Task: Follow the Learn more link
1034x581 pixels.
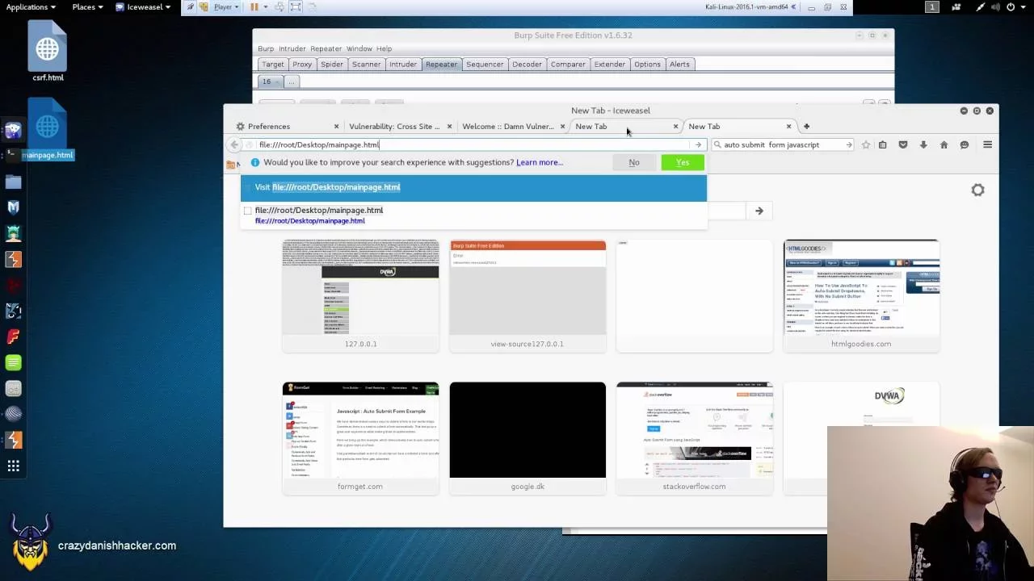Action: click(x=539, y=163)
